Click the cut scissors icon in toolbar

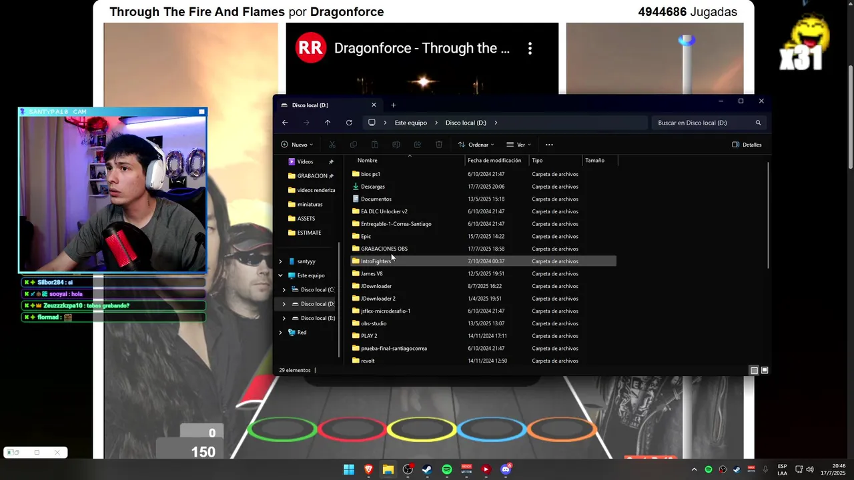(x=332, y=145)
